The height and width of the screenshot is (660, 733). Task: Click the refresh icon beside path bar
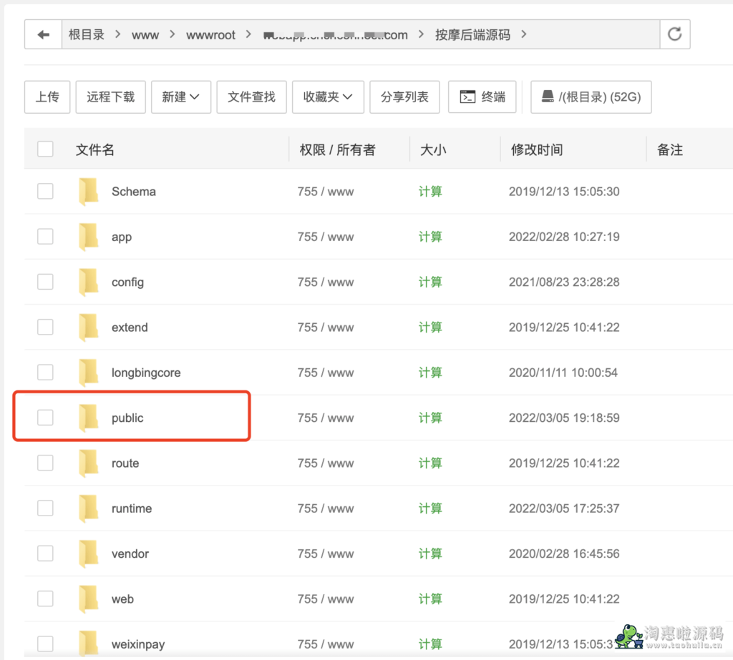(x=674, y=34)
